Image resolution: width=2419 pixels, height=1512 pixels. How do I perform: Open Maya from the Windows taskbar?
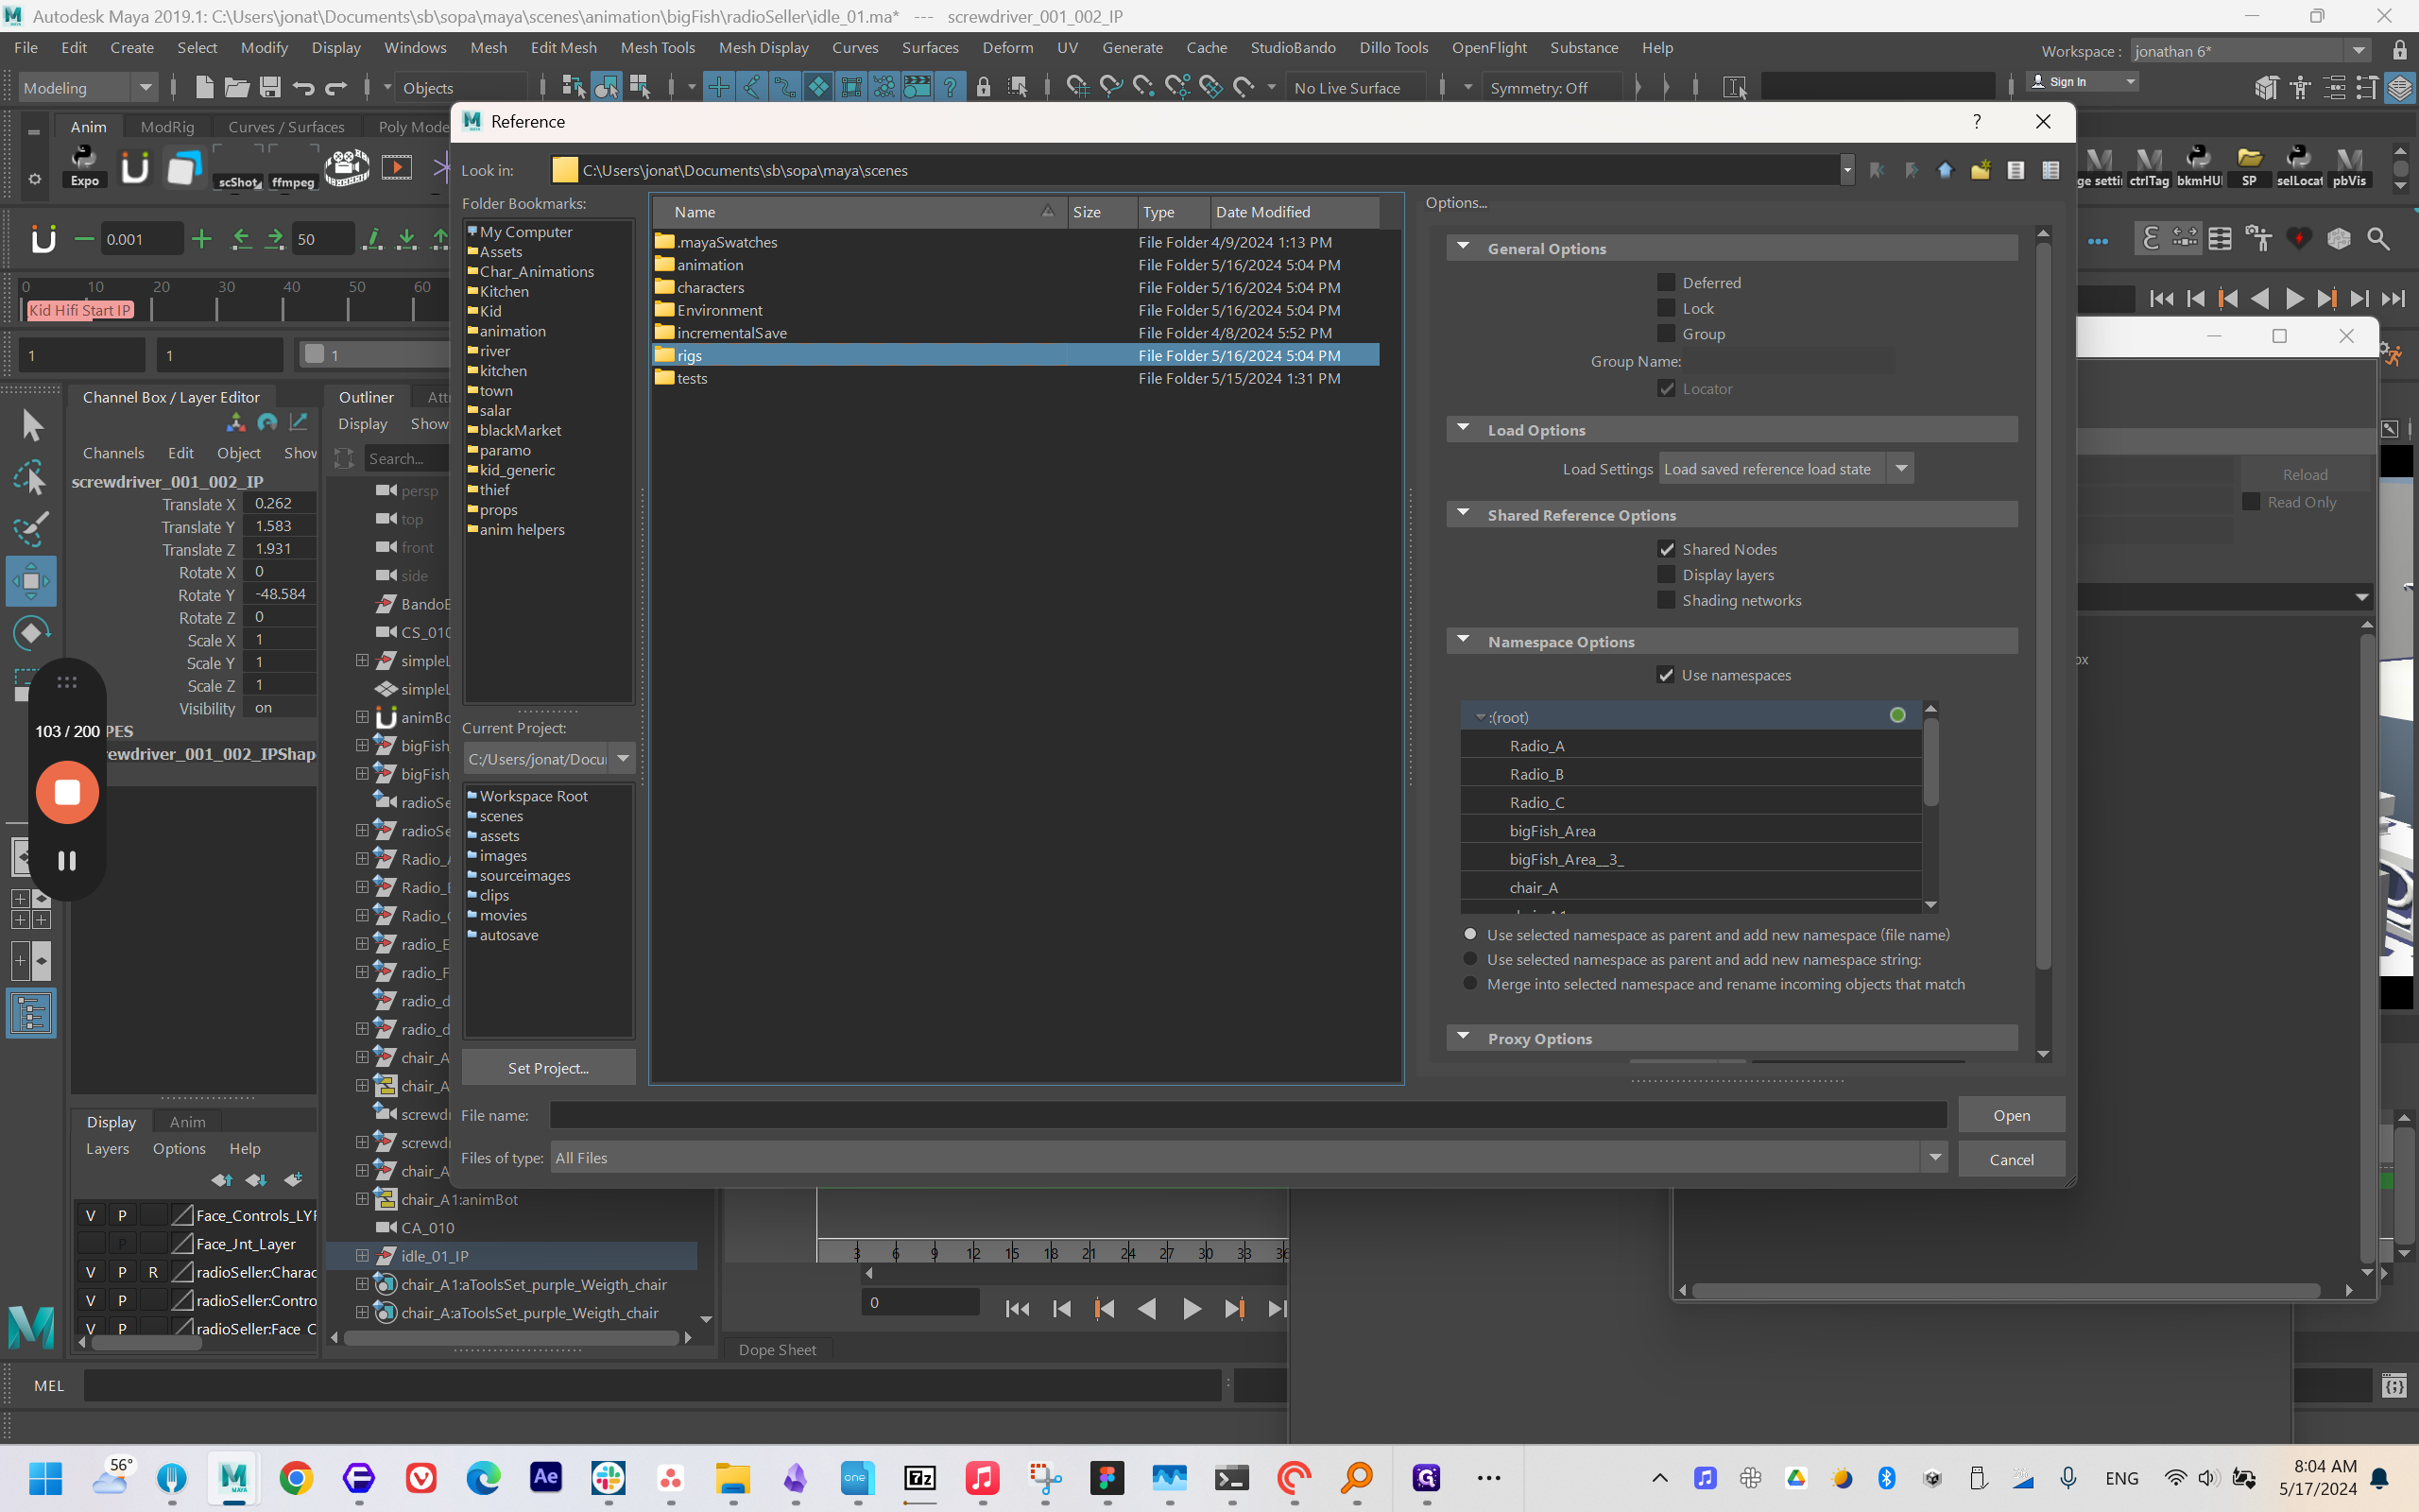(x=232, y=1478)
